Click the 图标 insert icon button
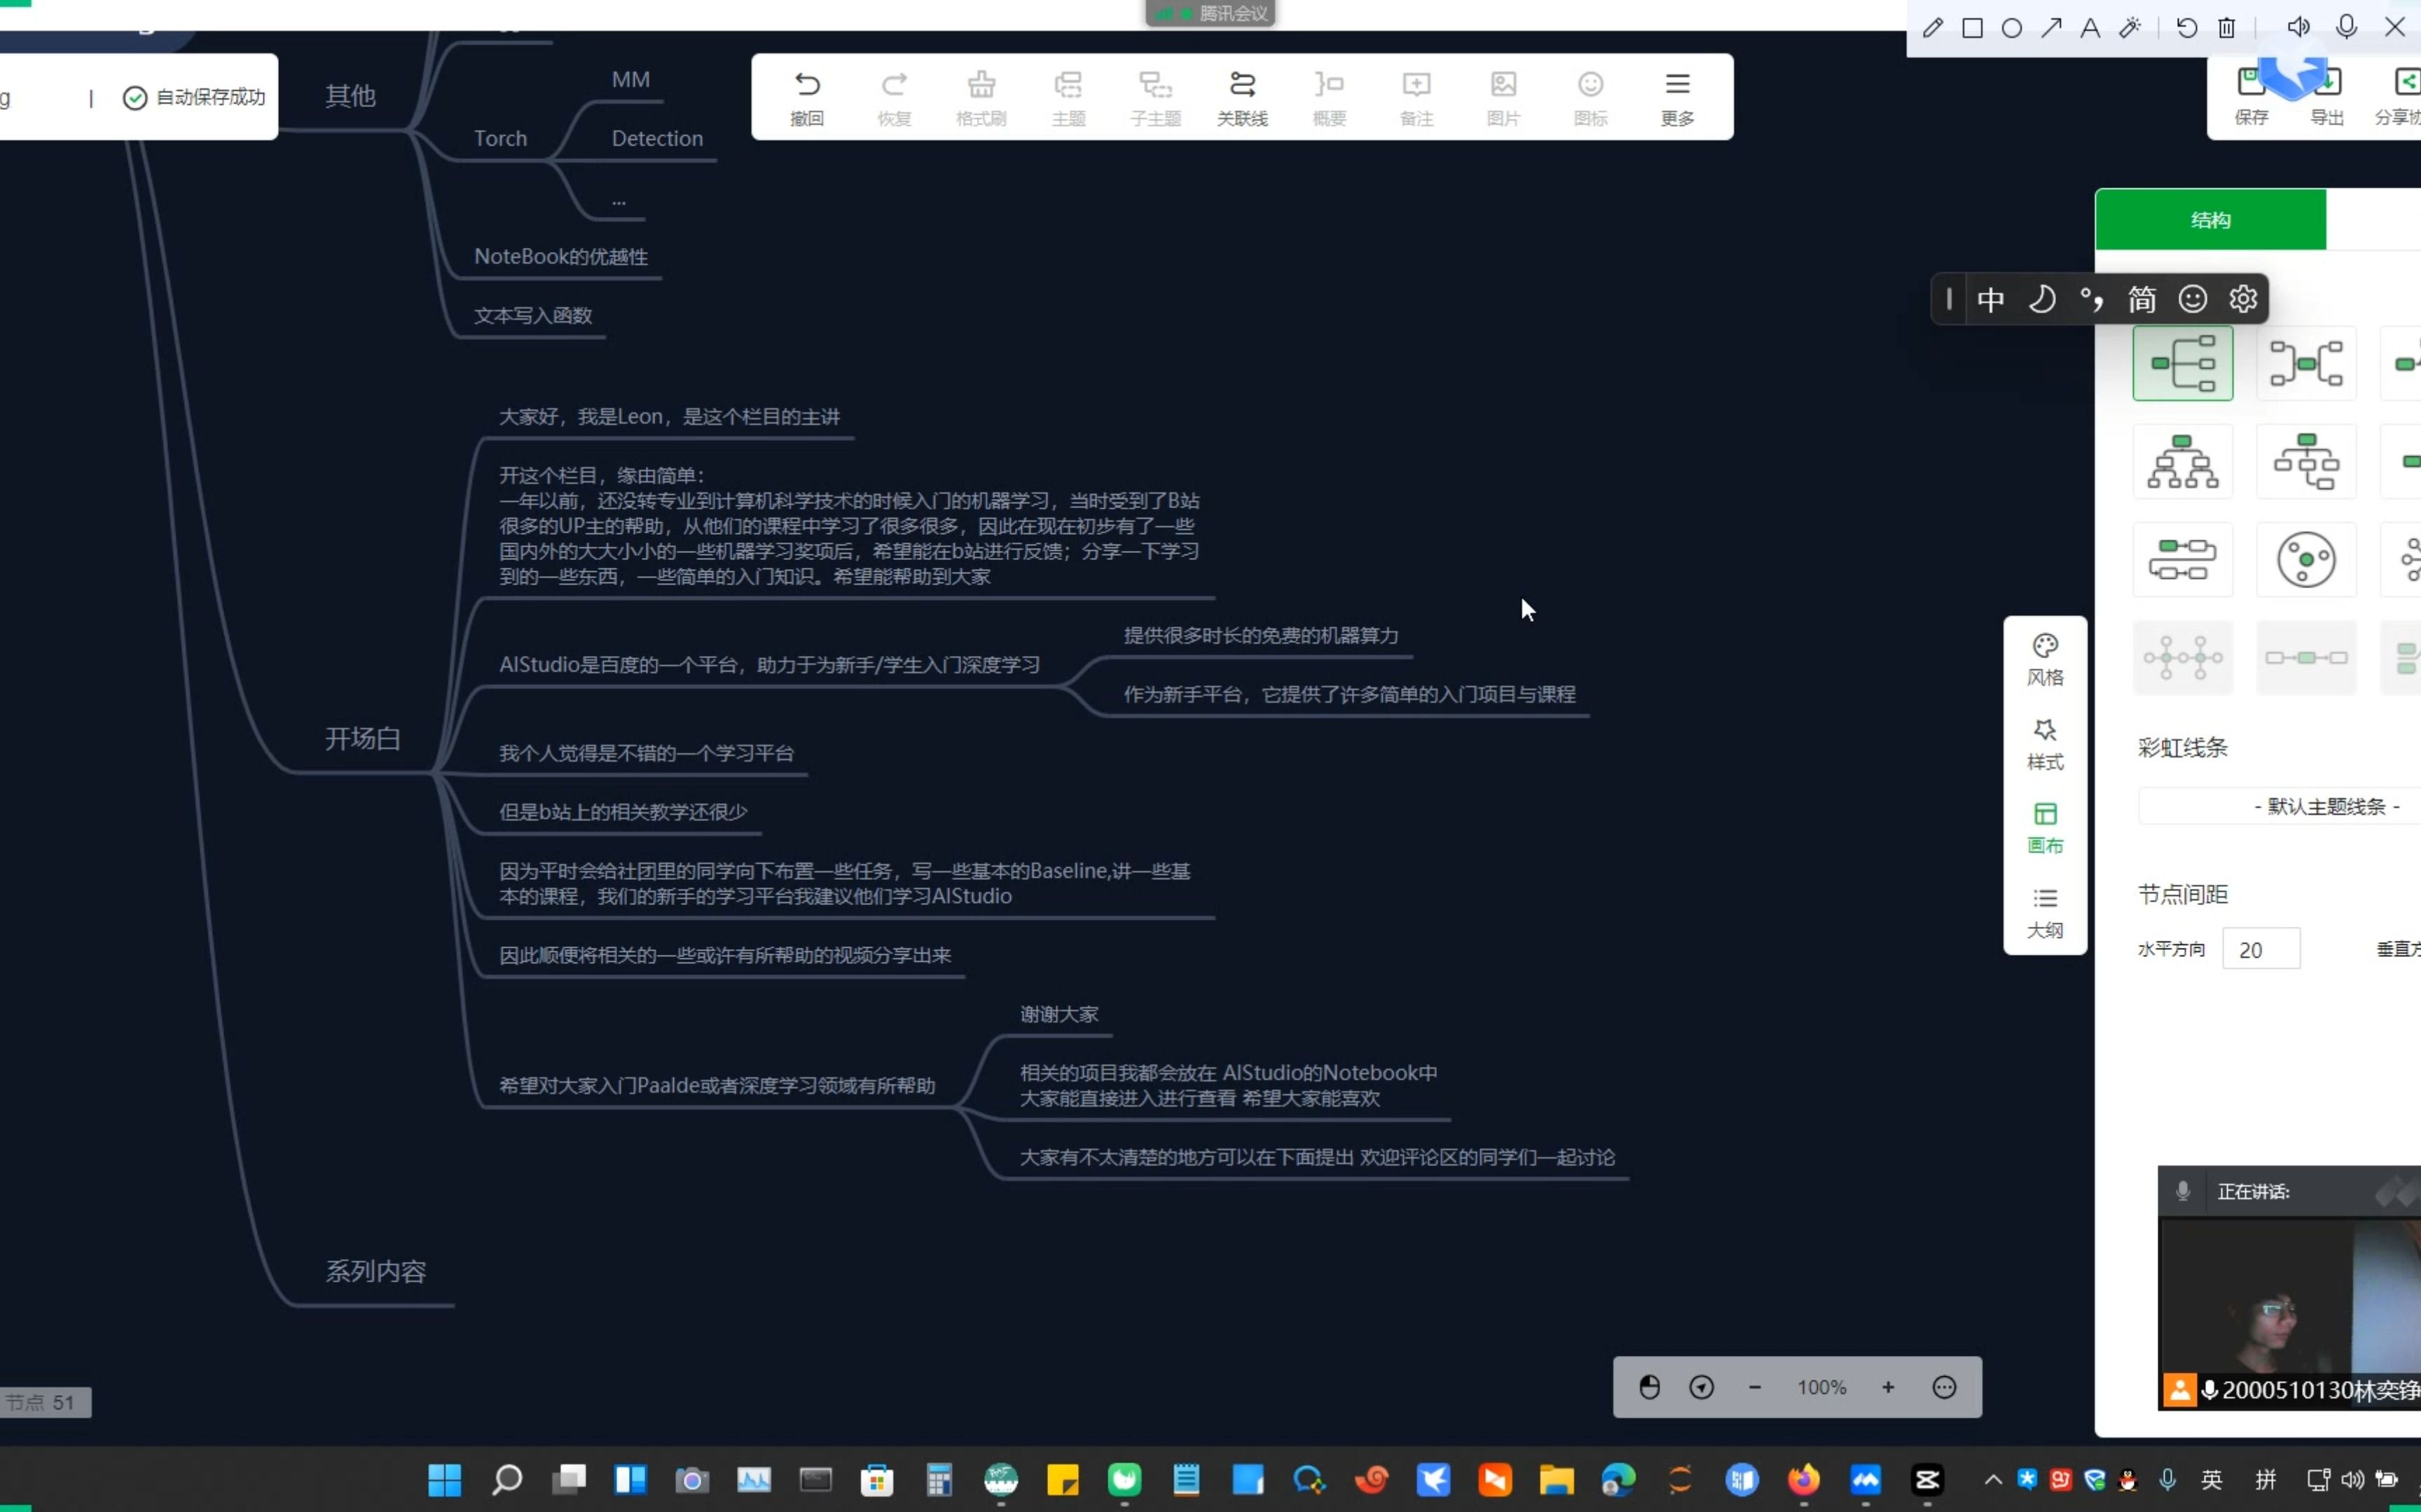 click(1589, 96)
